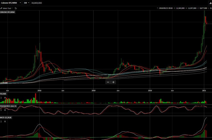Close the MACD indicator panel

coord(5,121)
